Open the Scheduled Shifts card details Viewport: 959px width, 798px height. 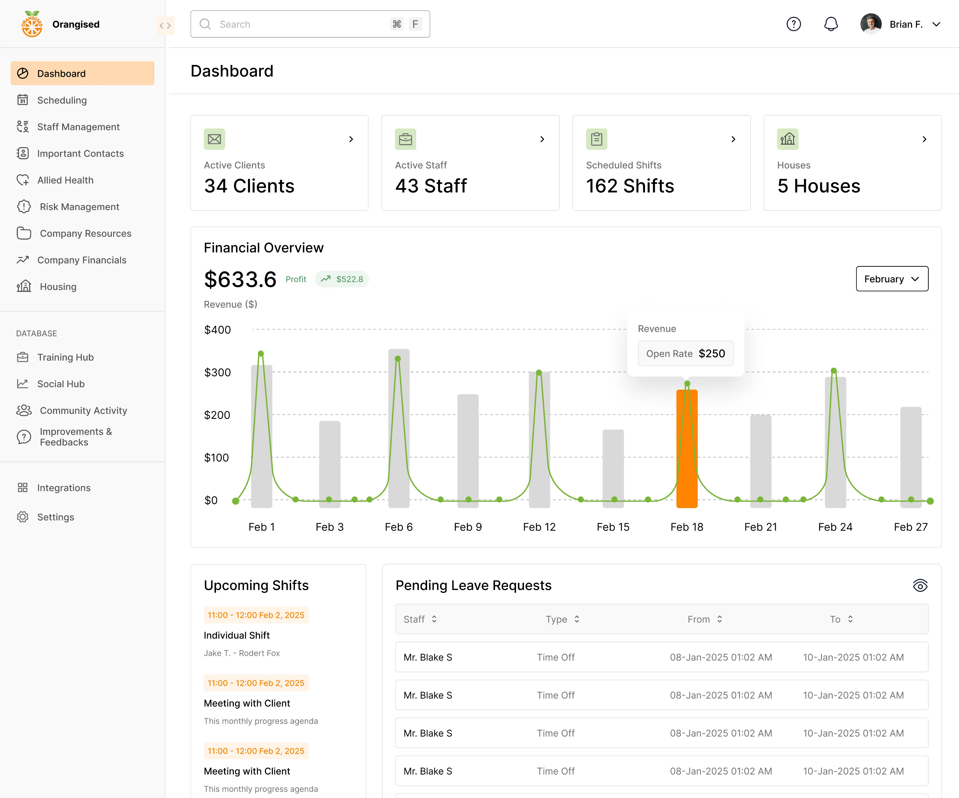click(x=733, y=139)
